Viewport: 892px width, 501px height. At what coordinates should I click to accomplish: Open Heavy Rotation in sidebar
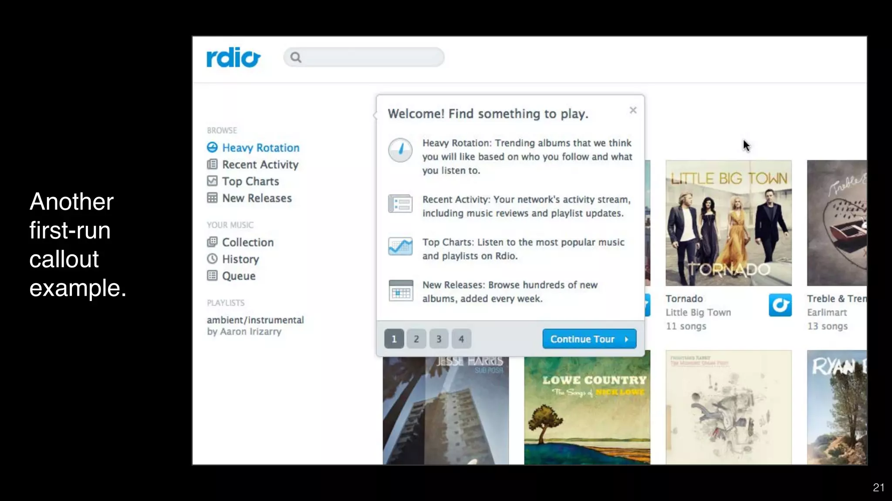pos(260,148)
